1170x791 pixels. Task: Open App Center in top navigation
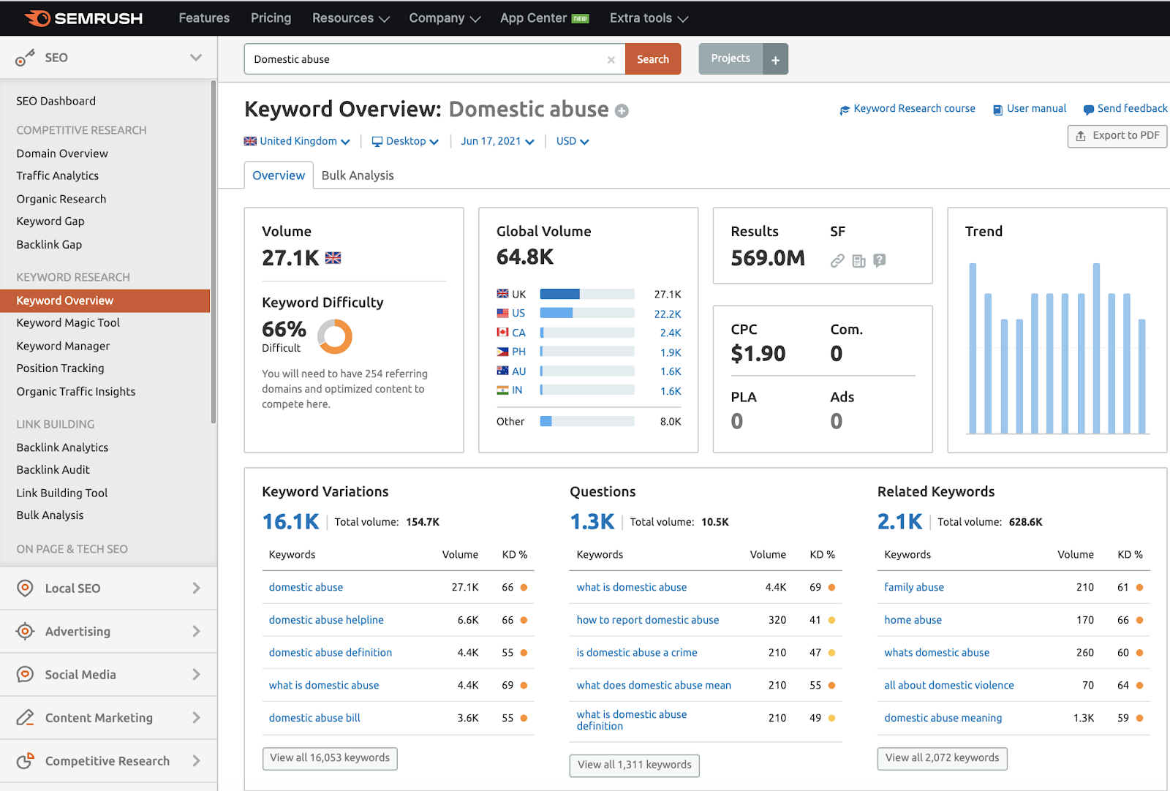[x=545, y=18]
